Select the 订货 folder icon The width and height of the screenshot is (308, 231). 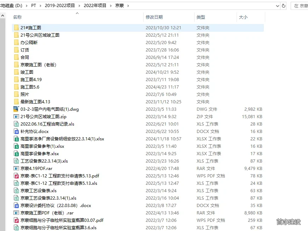click(16, 50)
